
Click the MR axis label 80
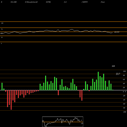click(x=124, y=75)
